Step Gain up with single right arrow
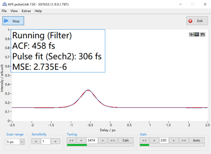Image resolution: width=211 pixels, height=154 pixels. point(174,140)
